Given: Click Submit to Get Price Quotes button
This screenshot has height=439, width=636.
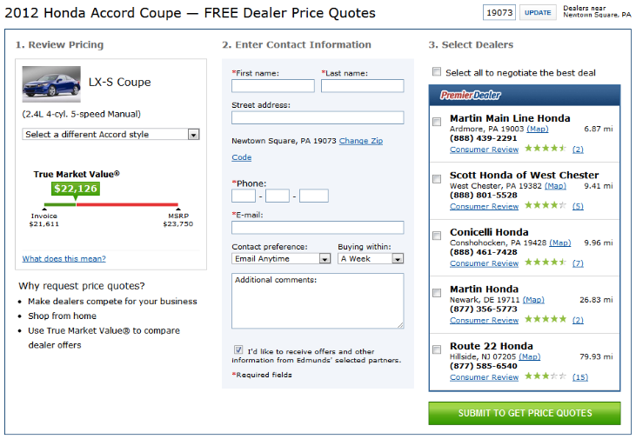Looking at the screenshot, I should (524, 413).
